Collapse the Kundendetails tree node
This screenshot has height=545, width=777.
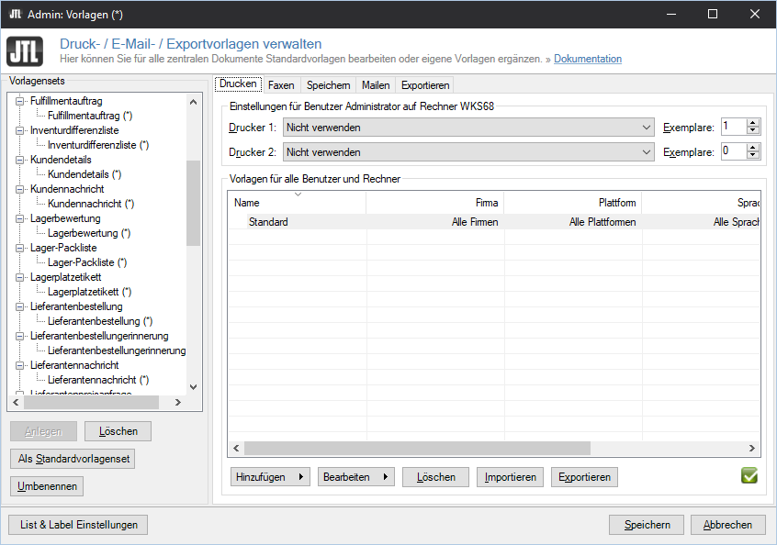[x=19, y=160]
